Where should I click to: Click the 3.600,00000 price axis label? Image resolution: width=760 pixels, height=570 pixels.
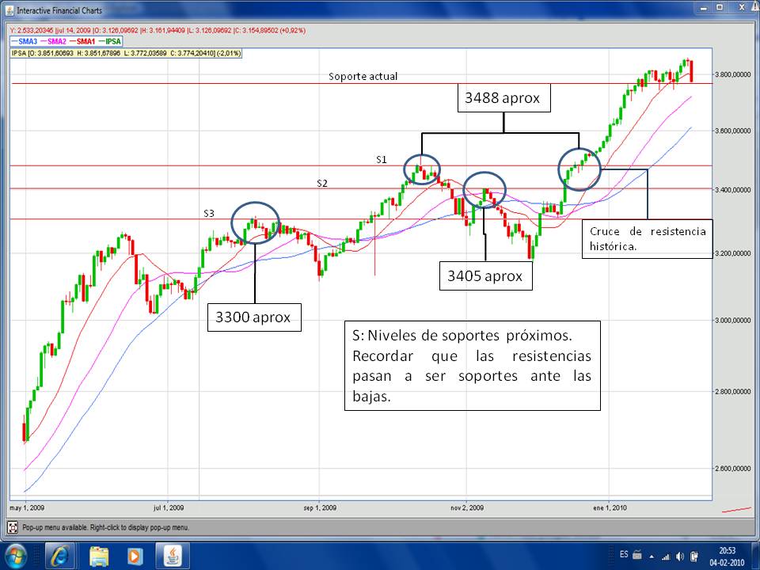[x=733, y=131]
